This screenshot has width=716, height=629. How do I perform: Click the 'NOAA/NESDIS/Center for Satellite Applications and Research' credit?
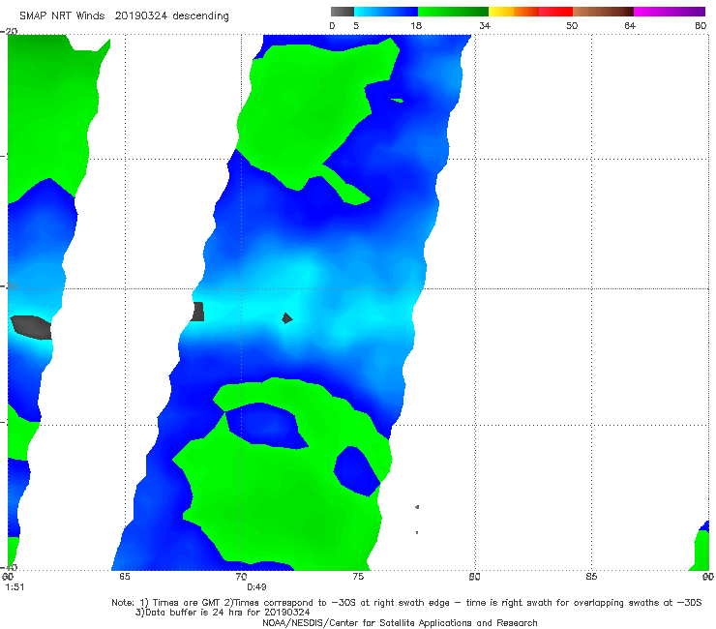400,623
